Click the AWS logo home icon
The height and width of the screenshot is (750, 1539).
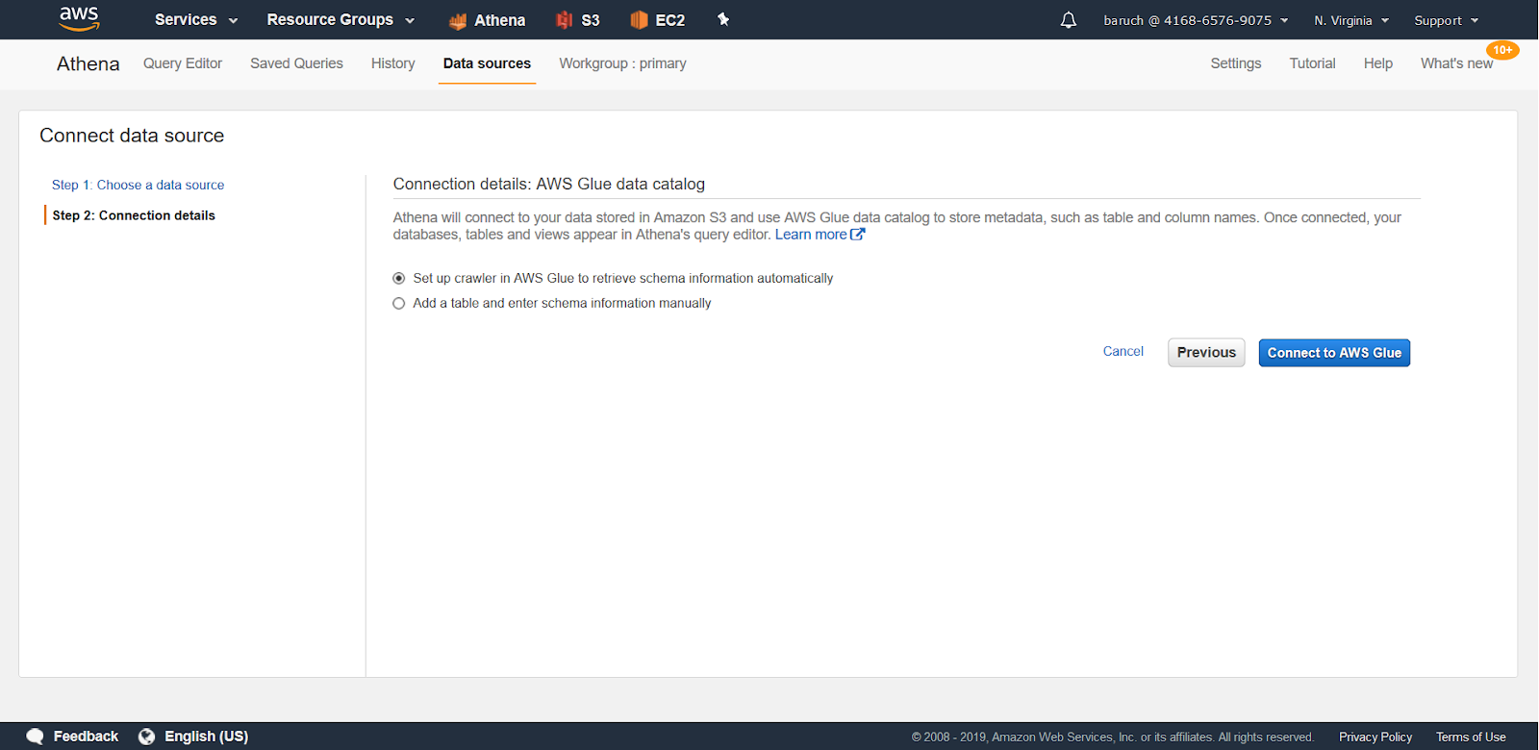(79, 18)
